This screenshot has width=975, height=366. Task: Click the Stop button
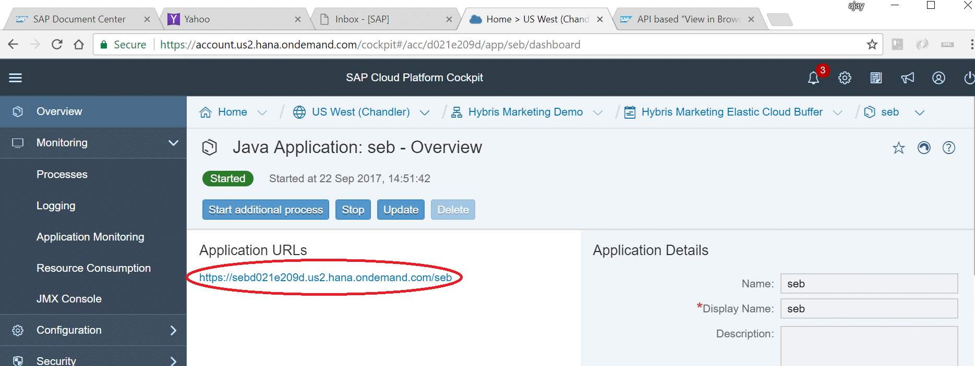tap(353, 210)
